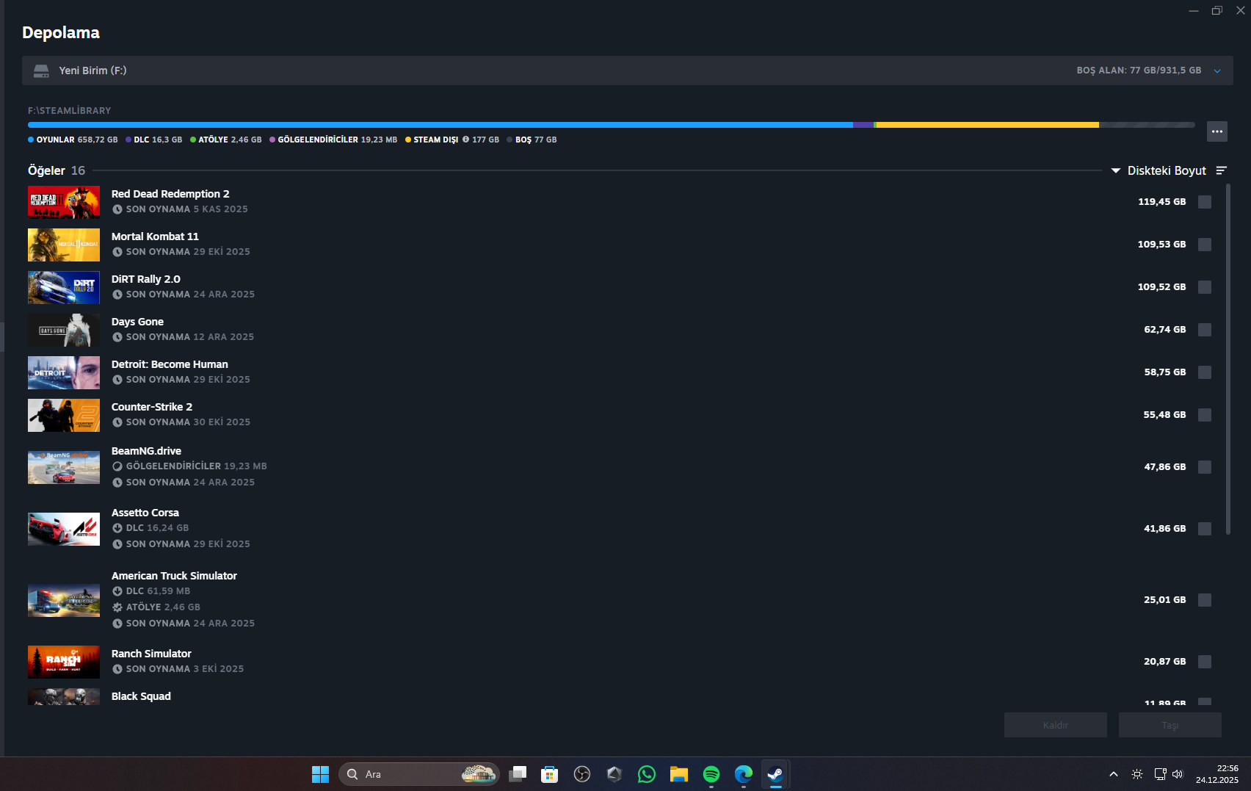Open the Counter-Strike 2 title

click(152, 407)
